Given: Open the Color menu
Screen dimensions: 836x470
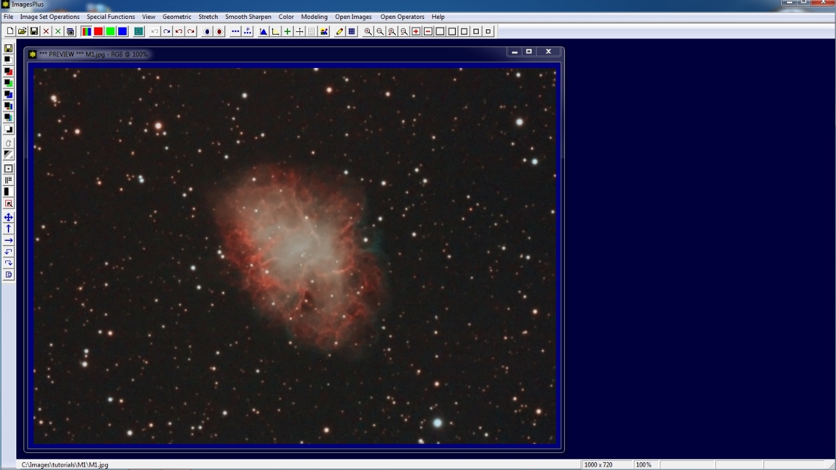Looking at the screenshot, I should (x=286, y=17).
